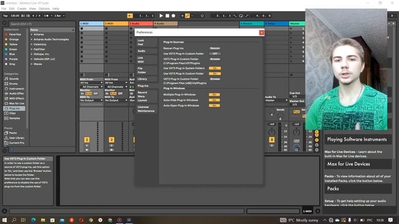Open the Clips category
Viewport: 399px width, 224px height.
pyautogui.click(x=12, y=113)
